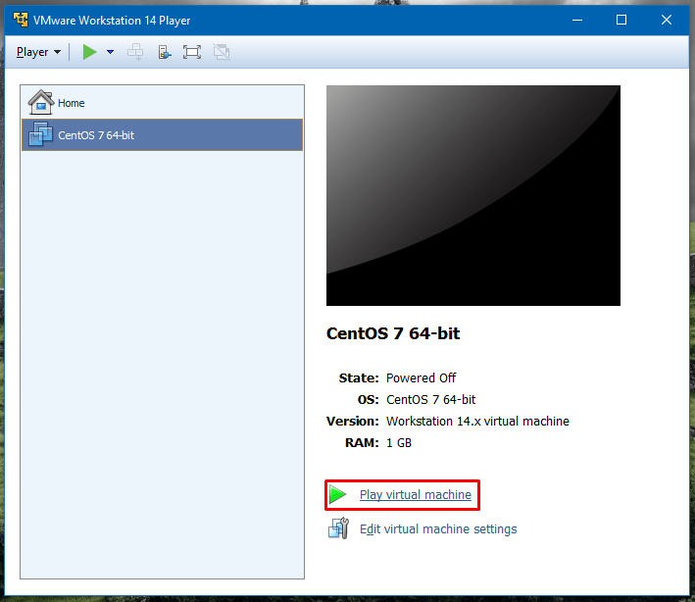The height and width of the screenshot is (602, 695).
Task: Click green play triangle beside Play link
Action: pos(338,494)
